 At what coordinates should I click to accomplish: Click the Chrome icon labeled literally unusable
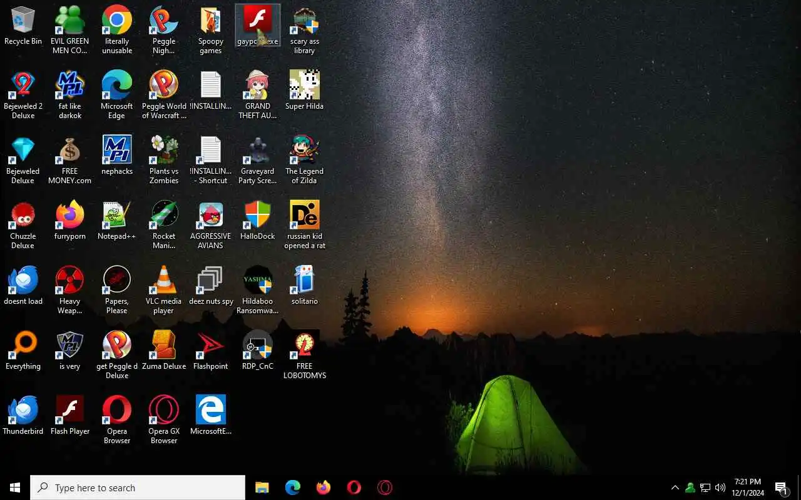(117, 30)
